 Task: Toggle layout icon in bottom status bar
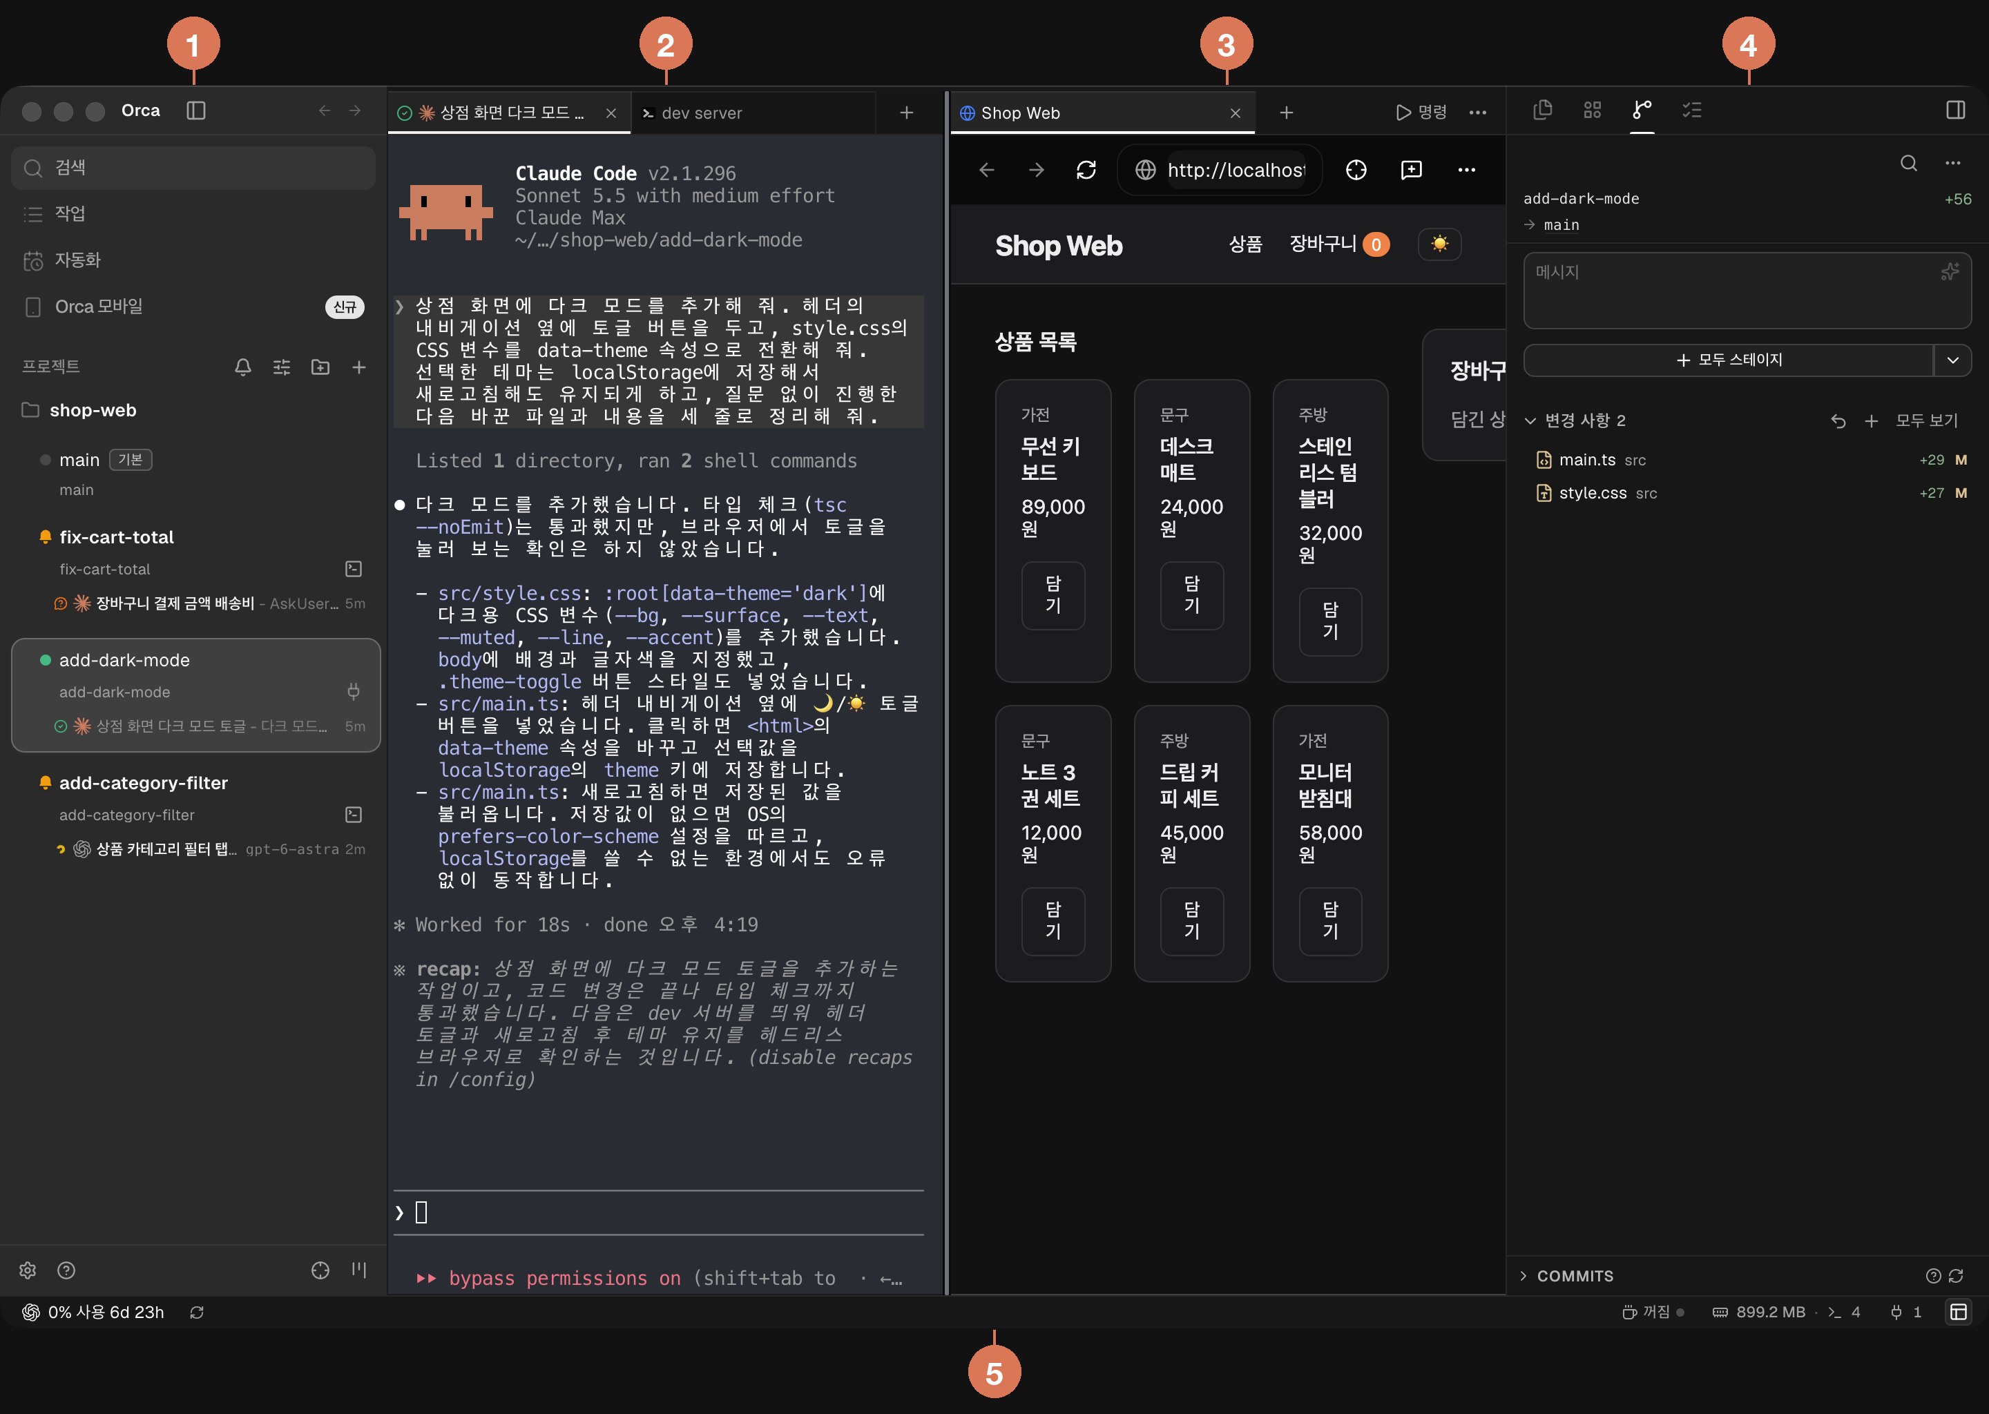point(1959,1312)
